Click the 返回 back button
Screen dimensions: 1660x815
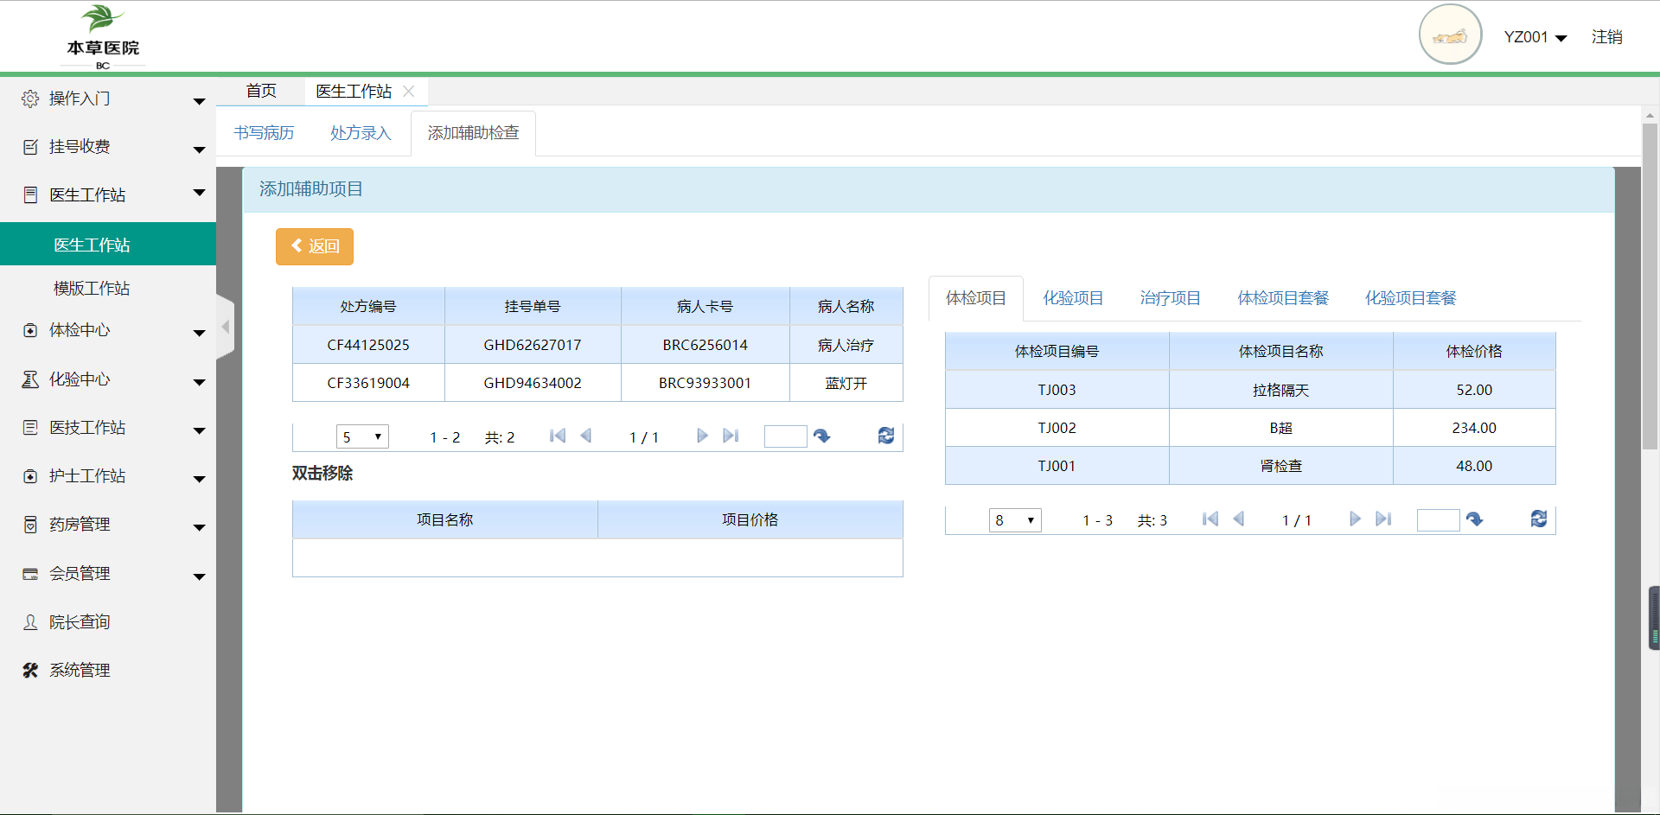(314, 246)
